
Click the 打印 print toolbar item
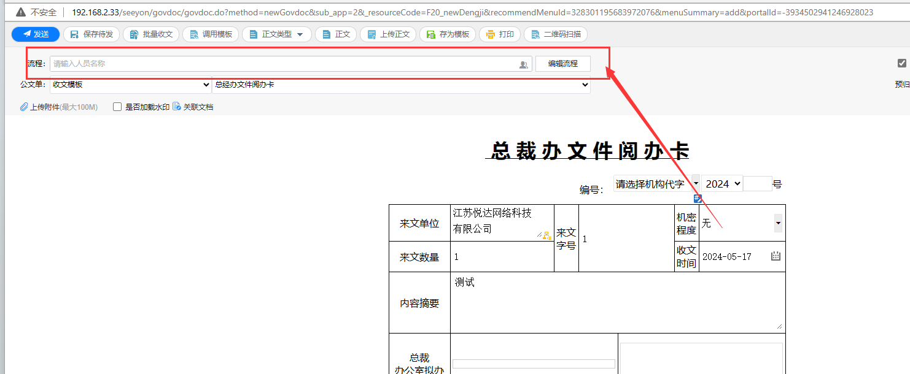pyautogui.click(x=500, y=34)
